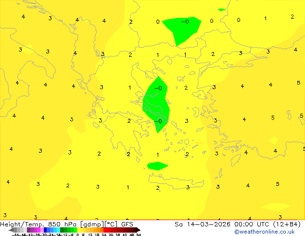305x236 pixels.
Task: Pick the darkest blue swatch in legend
Action: click(45, 230)
